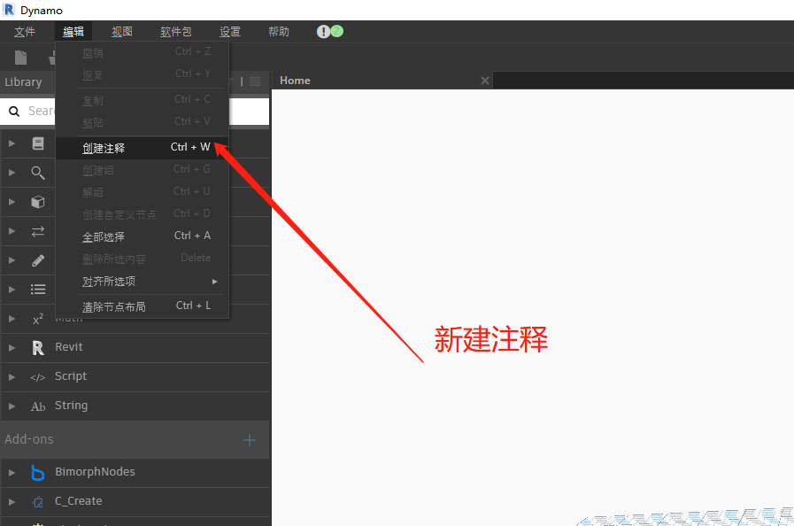Expand the String library category
Image resolution: width=794 pixels, height=526 pixels.
(12, 406)
